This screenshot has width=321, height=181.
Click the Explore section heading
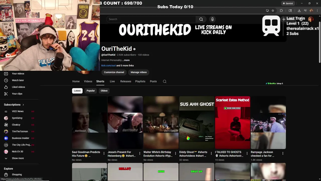(x=9, y=169)
